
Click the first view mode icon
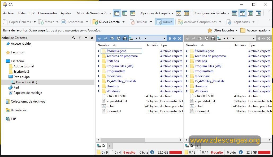[x=117, y=13]
